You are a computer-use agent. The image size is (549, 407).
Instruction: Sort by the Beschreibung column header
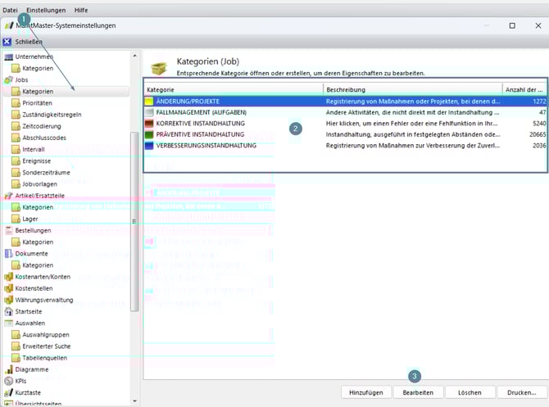[x=412, y=88]
